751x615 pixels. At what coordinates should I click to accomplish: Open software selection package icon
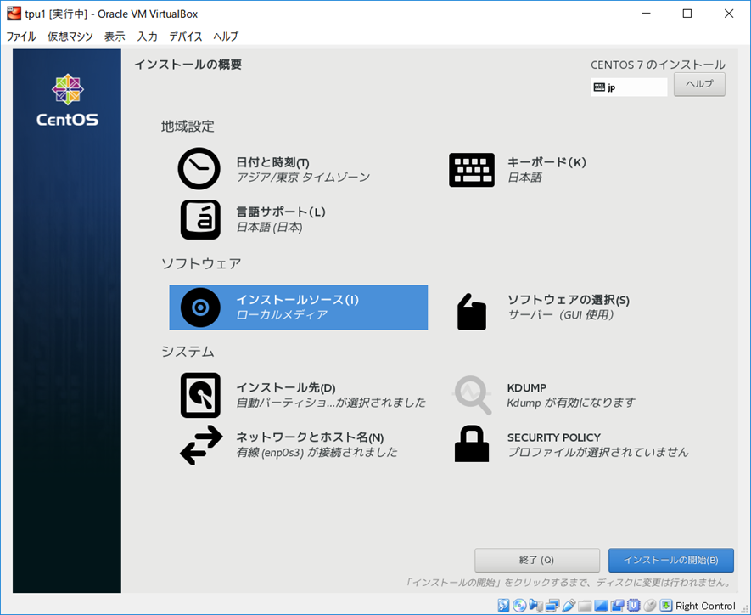(471, 311)
